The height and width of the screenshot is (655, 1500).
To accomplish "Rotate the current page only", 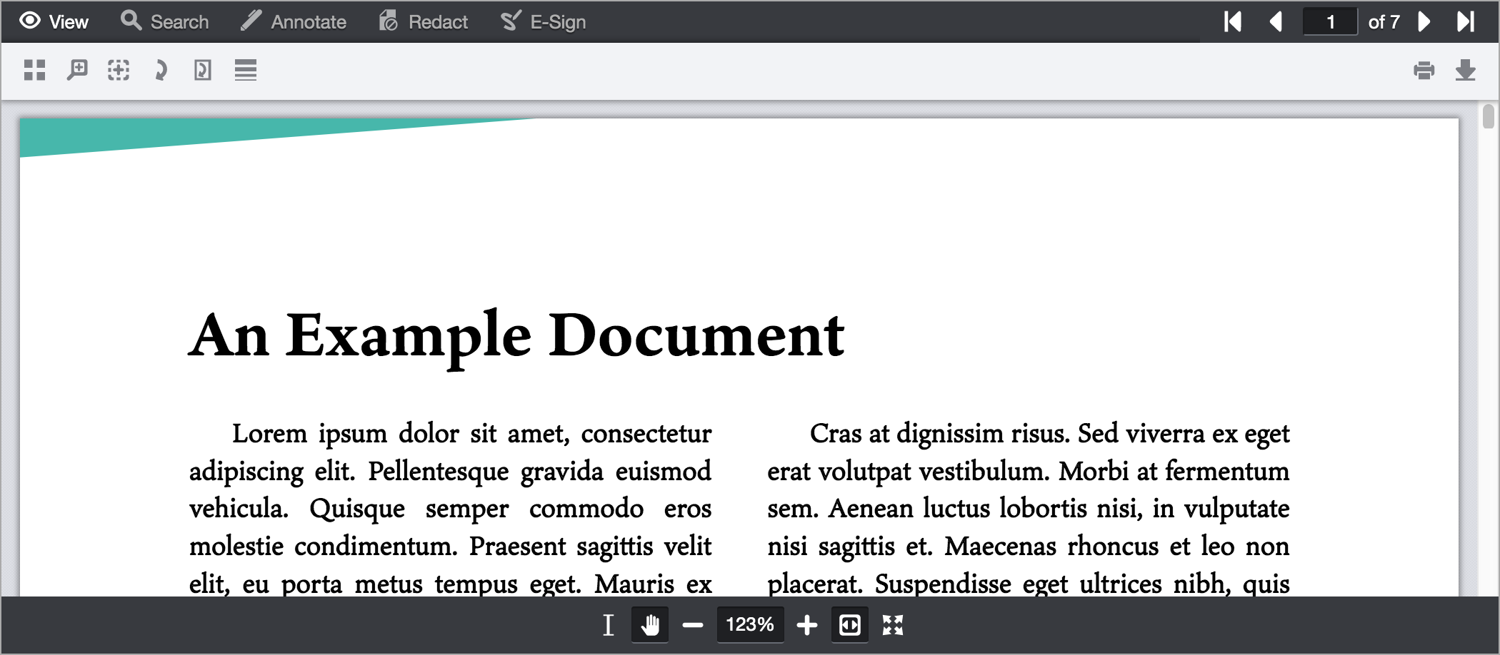I will pyautogui.click(x=203, y=70).
